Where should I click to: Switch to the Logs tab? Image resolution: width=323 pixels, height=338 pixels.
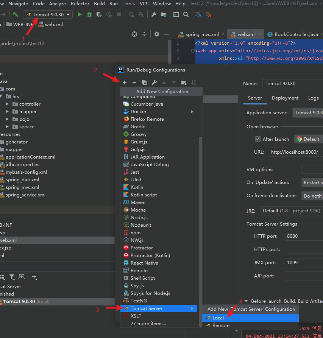point(313,98)
